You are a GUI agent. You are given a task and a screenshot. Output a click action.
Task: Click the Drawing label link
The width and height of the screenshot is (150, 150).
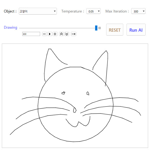(x=10, y=27)
